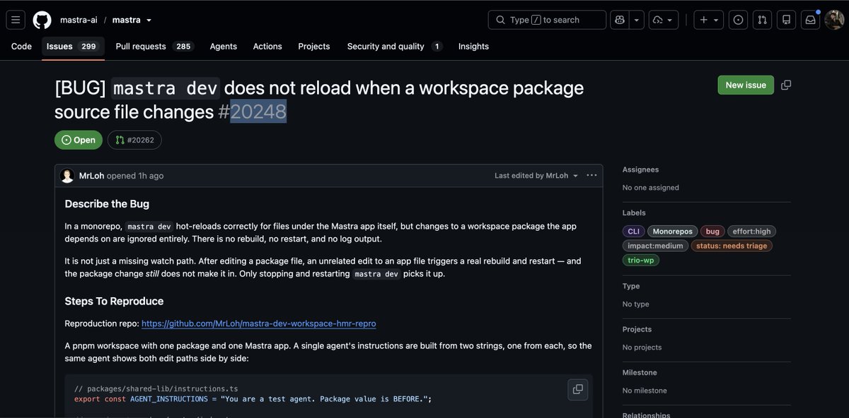The width and height of the screenshot is (849, 418).
Task: Click the Pull requests count badge 285
Action: pyautogui.click(x=183, y=47)
